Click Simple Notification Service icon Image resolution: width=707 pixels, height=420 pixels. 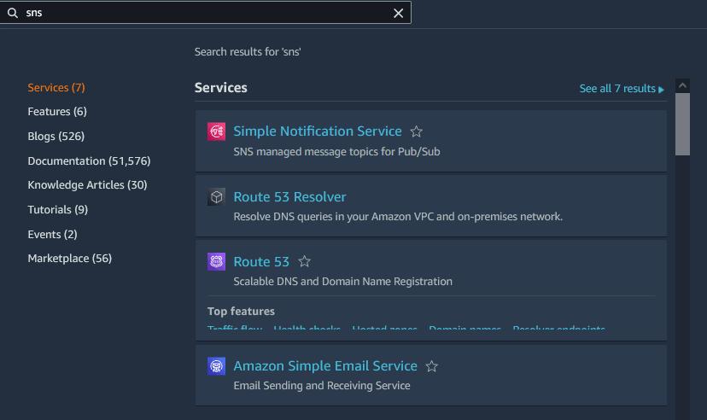coord(216,131)
